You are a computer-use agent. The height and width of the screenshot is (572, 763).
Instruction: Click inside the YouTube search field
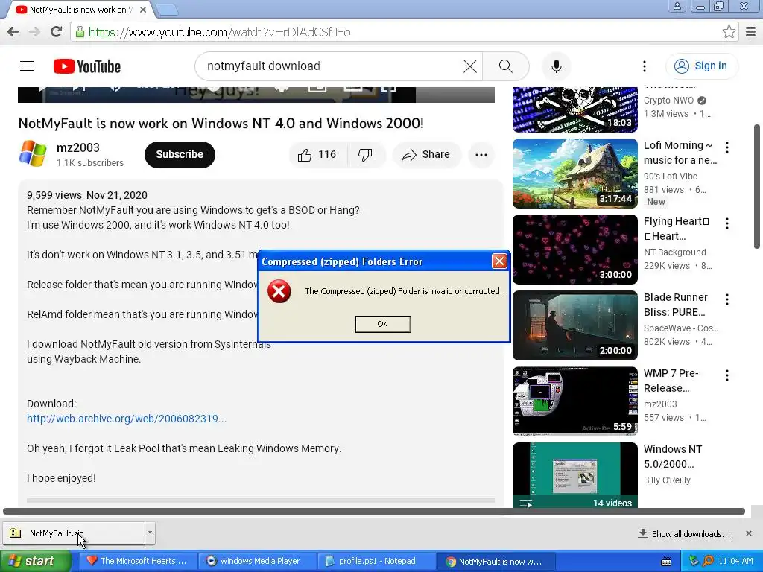(x=331, y=66)
